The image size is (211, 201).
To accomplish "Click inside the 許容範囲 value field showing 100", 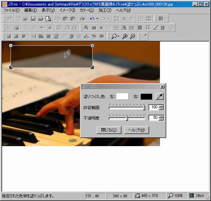I will coord(153,107).
